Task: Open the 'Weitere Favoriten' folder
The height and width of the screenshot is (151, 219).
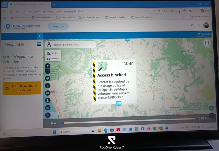Action: click(x=199, y=17)
